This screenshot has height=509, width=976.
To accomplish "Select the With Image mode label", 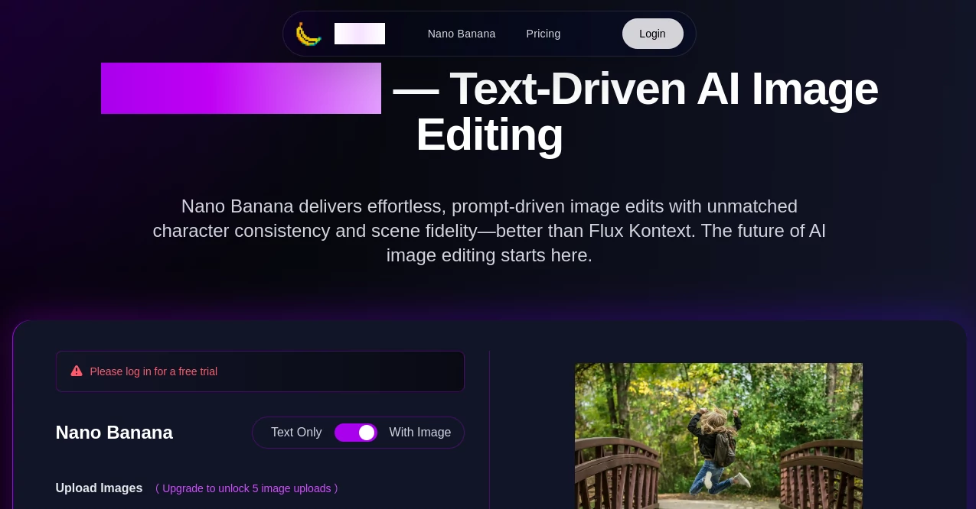I will [x=420, y=433].
